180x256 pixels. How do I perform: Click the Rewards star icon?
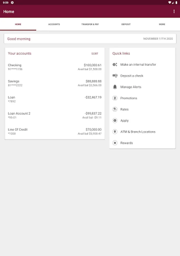(115, 143)
